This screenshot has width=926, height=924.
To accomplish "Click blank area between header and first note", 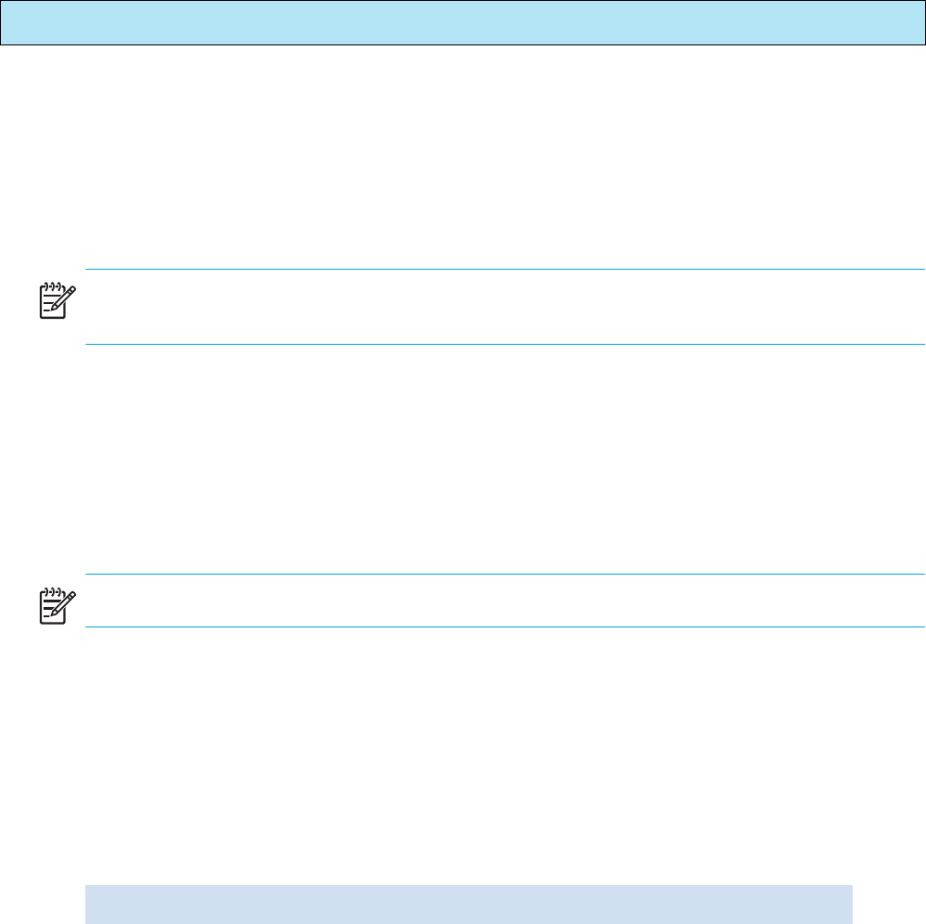I will [463, 157].
